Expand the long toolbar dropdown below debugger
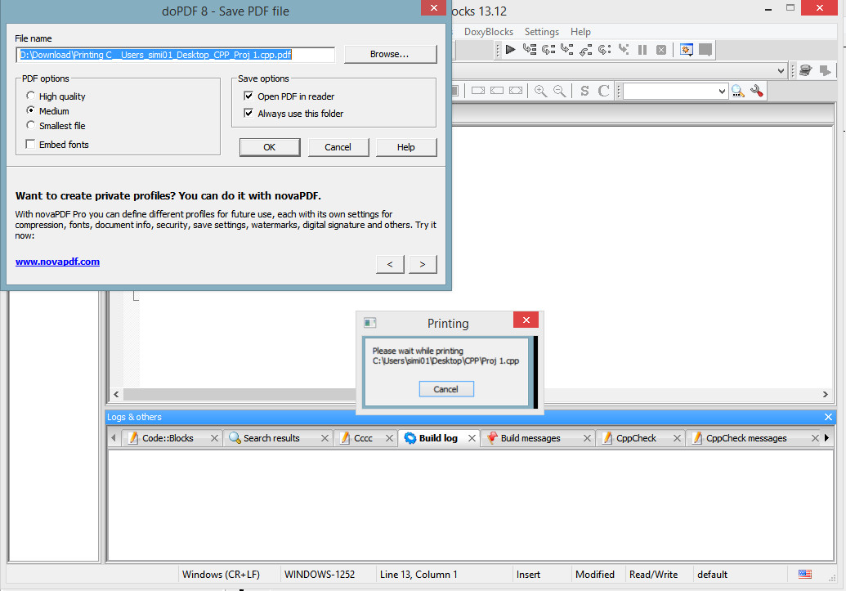The image size is (846, 591). (x=780, y=70)
